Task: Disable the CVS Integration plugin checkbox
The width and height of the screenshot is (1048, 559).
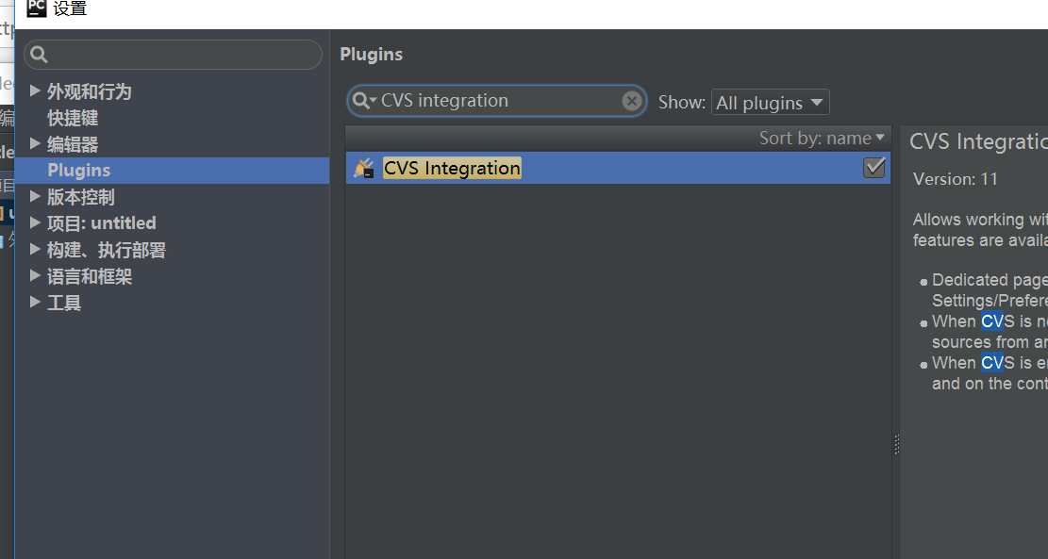Action: point(874,168)
